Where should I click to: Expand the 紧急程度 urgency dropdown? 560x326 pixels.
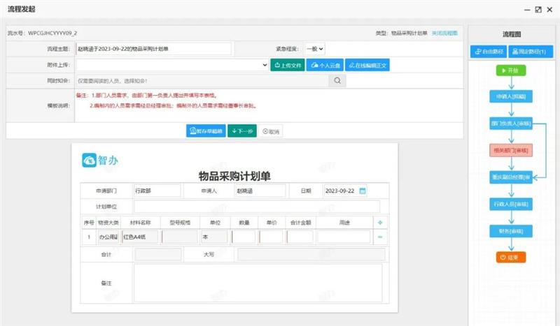(314, 49)
